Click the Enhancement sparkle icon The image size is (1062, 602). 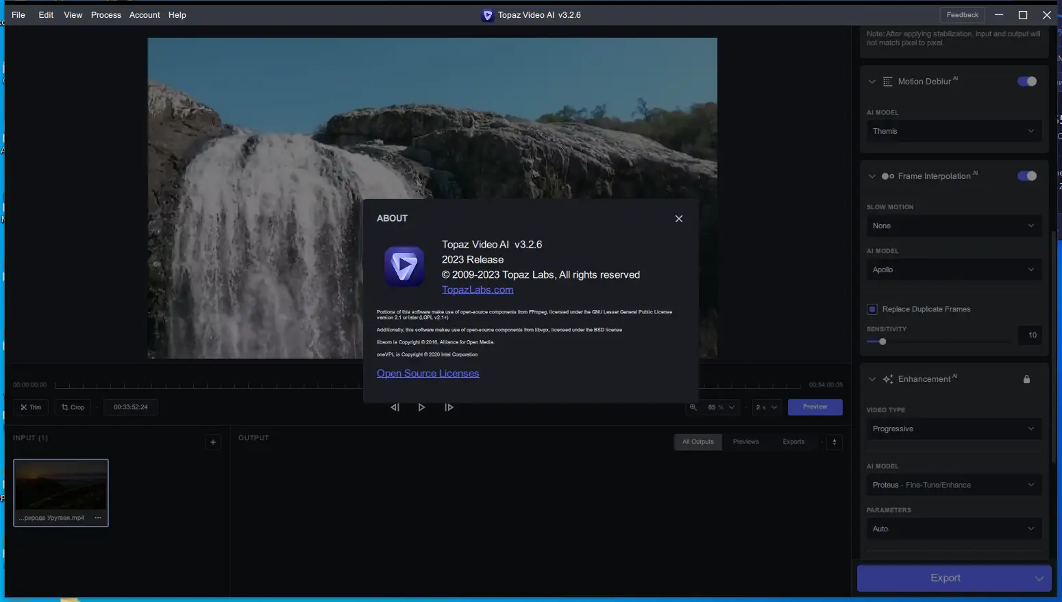click(x=888, y=379)
